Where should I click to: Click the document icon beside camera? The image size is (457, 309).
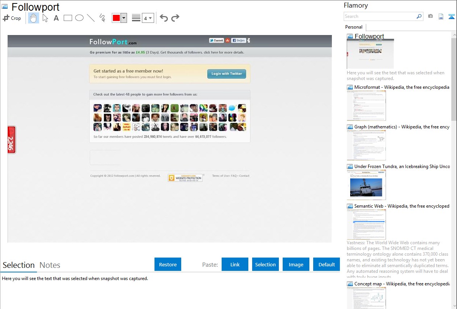click(441, 16)
